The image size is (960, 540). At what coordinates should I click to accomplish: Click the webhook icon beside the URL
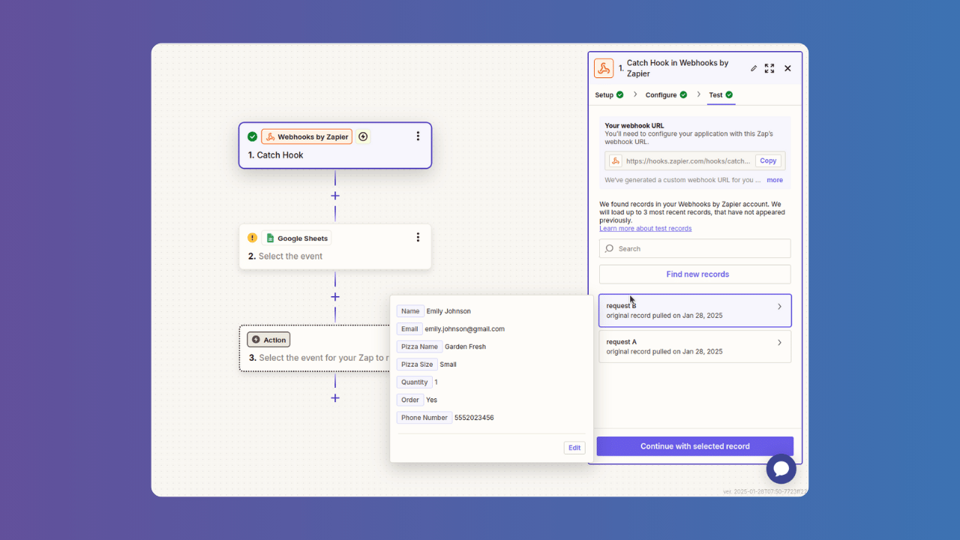[616, 160]
